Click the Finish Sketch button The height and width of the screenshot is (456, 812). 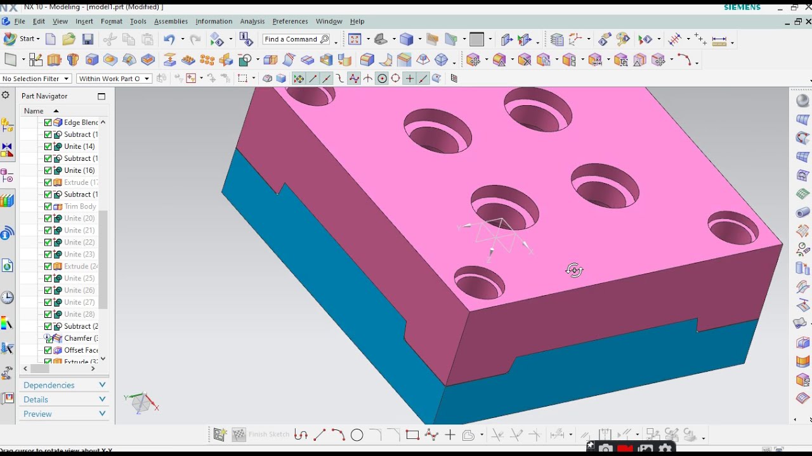coord(261,434)
